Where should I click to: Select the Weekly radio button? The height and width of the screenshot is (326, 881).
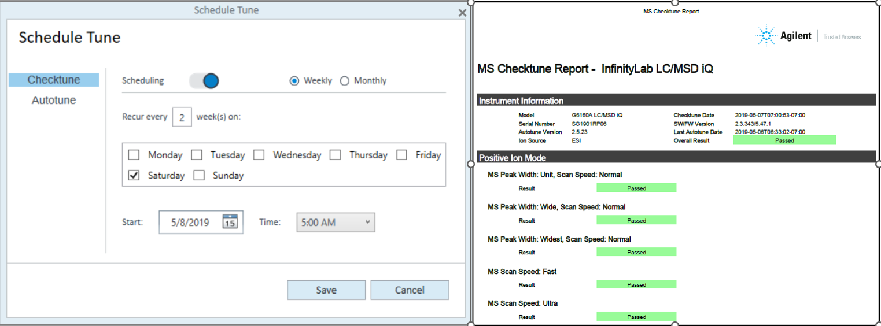pyautogui.click(x=294, y=81)
